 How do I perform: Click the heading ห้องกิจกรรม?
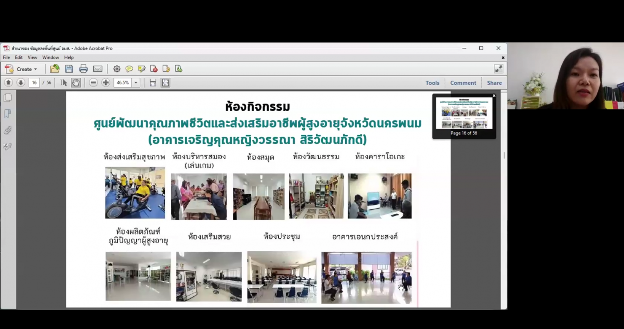point(258,107)
